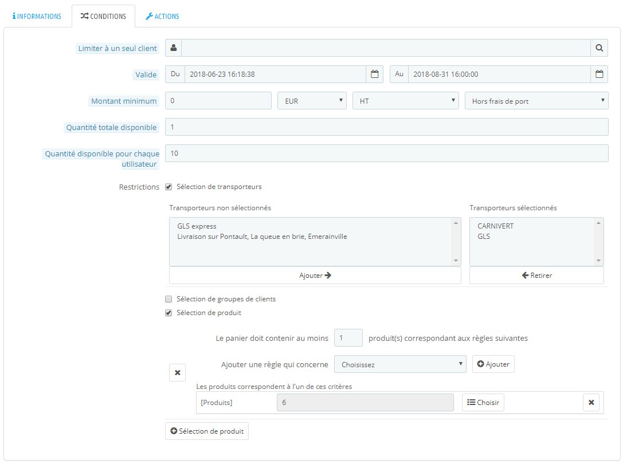Edit minimum product count field in cart rule

(348, 338)
